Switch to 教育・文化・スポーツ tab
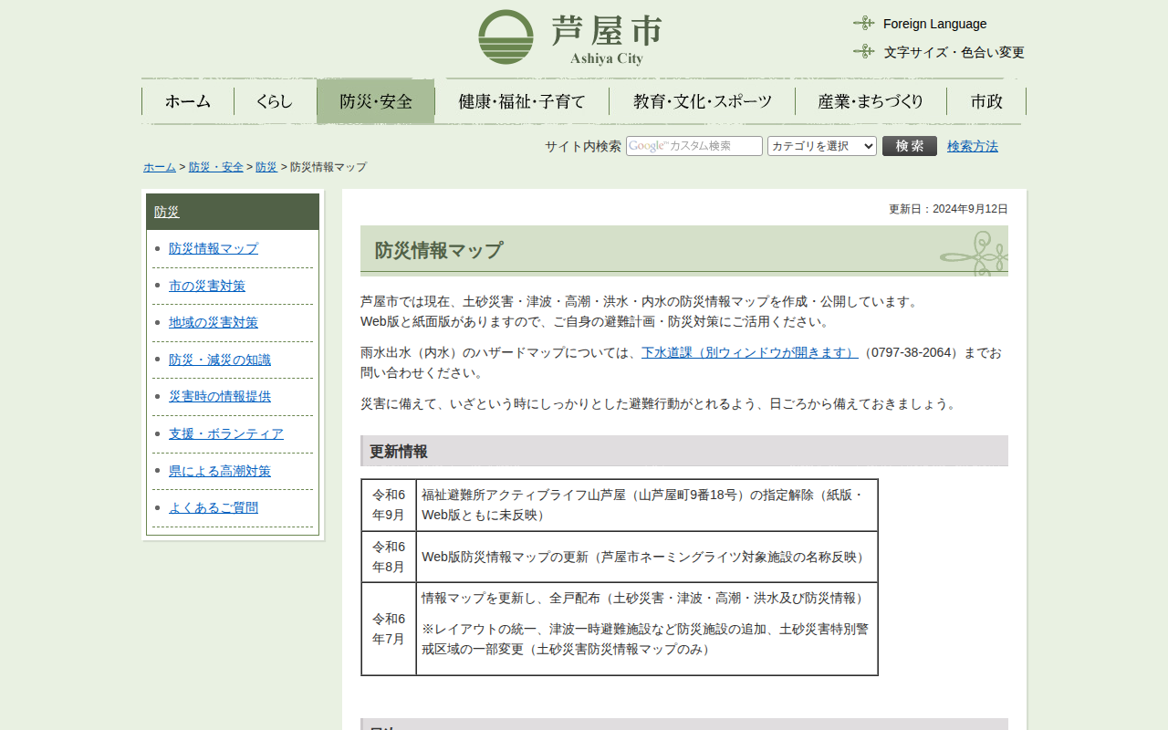 click(702, 101)
